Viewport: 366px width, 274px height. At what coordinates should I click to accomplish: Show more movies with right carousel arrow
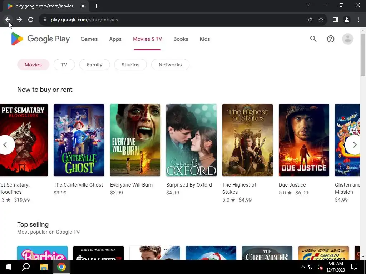(354, 145)
